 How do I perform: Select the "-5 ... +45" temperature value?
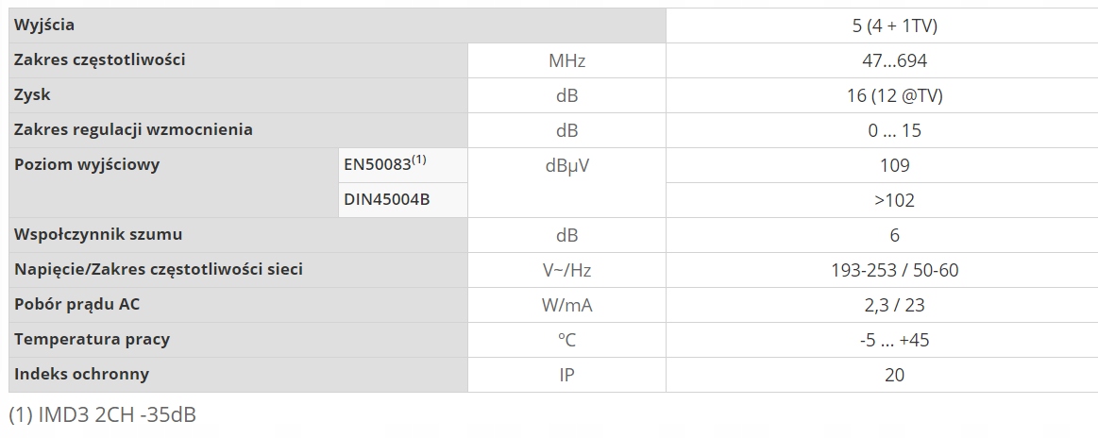894,340
